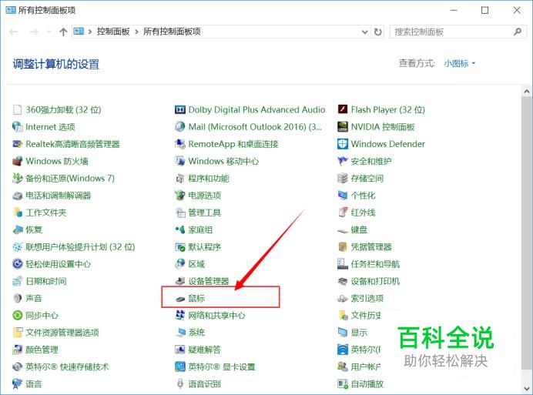Open the 同步中心 green icon
This screenshot has height=395, width=533.
[x=17, y=316]
